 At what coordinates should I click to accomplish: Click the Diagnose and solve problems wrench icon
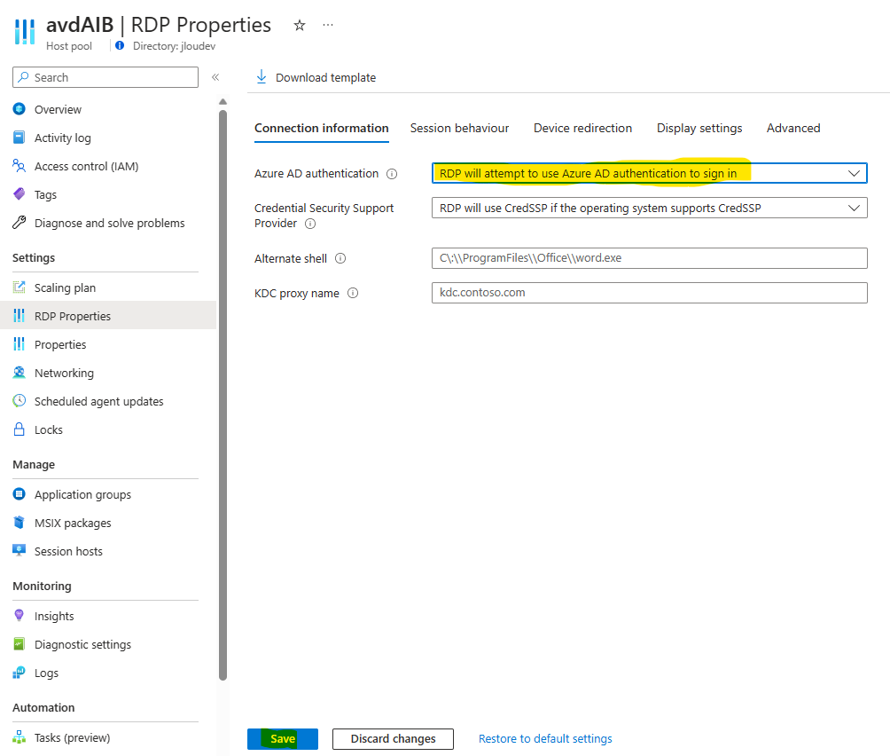(20, 223)
